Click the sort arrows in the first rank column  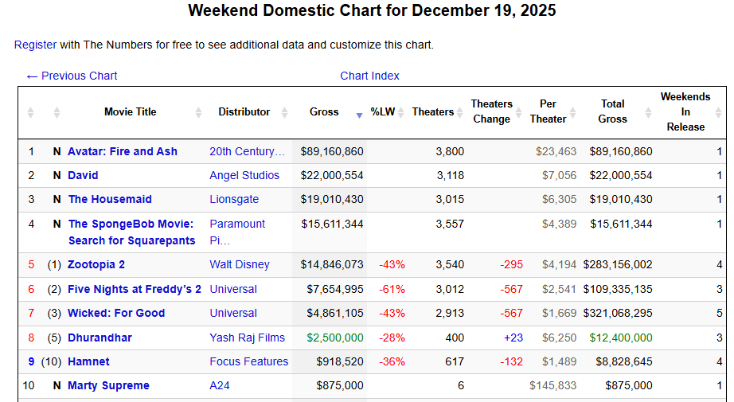coord(31,112)
